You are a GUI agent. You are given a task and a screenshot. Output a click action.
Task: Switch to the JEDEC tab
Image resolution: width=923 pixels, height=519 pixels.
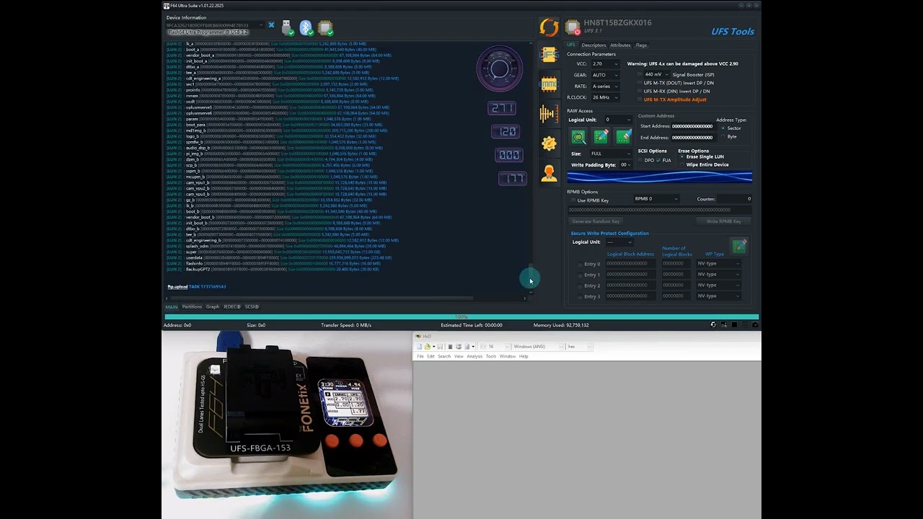click(231, 307)
